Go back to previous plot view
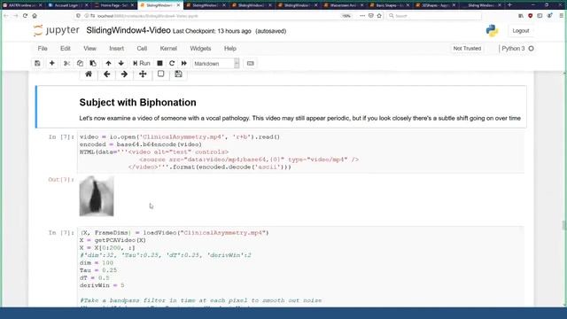Screen dimensions: 567x319 point(106,74)
